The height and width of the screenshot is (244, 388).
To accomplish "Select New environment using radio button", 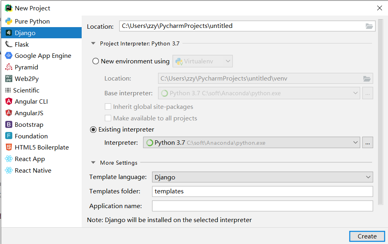I will pos(96,61).
